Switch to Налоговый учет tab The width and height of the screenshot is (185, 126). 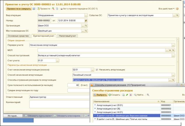[x=67, y=36]
